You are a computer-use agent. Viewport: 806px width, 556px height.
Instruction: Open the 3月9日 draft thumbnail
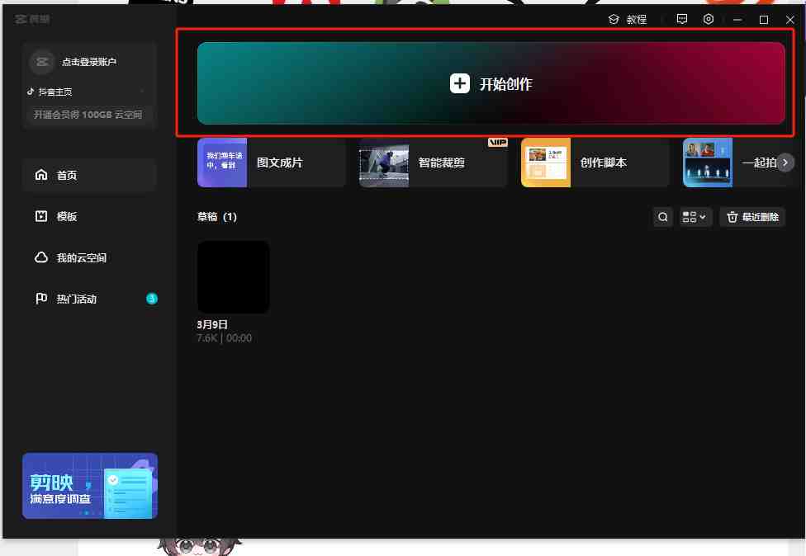(234, 277)
